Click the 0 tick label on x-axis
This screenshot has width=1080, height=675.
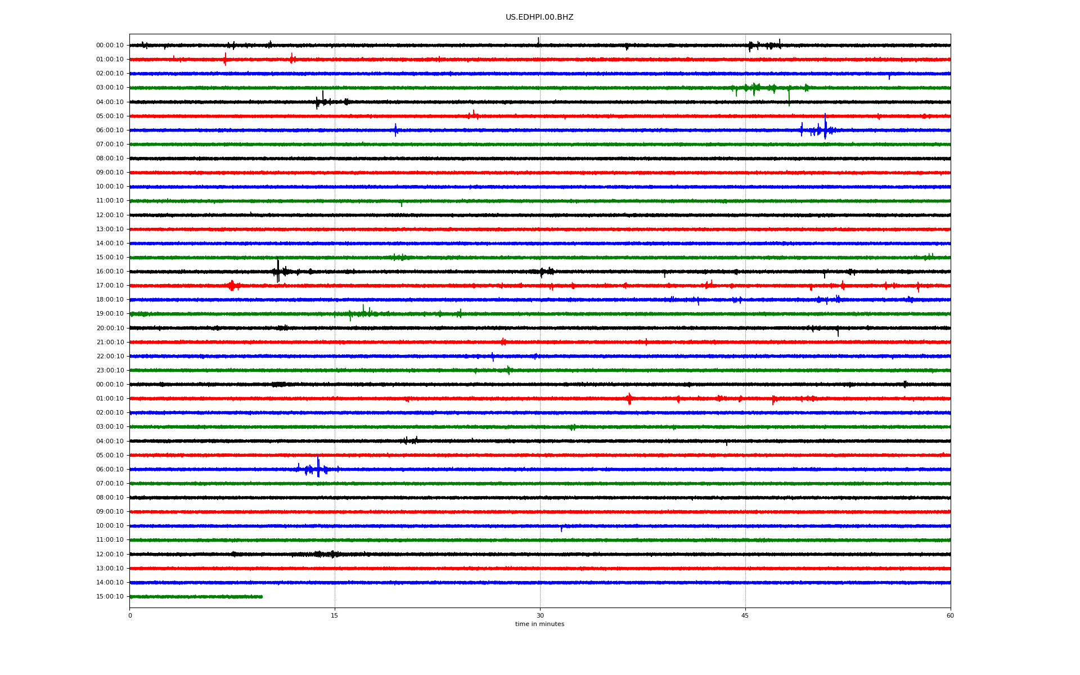(x=130, y=615)
